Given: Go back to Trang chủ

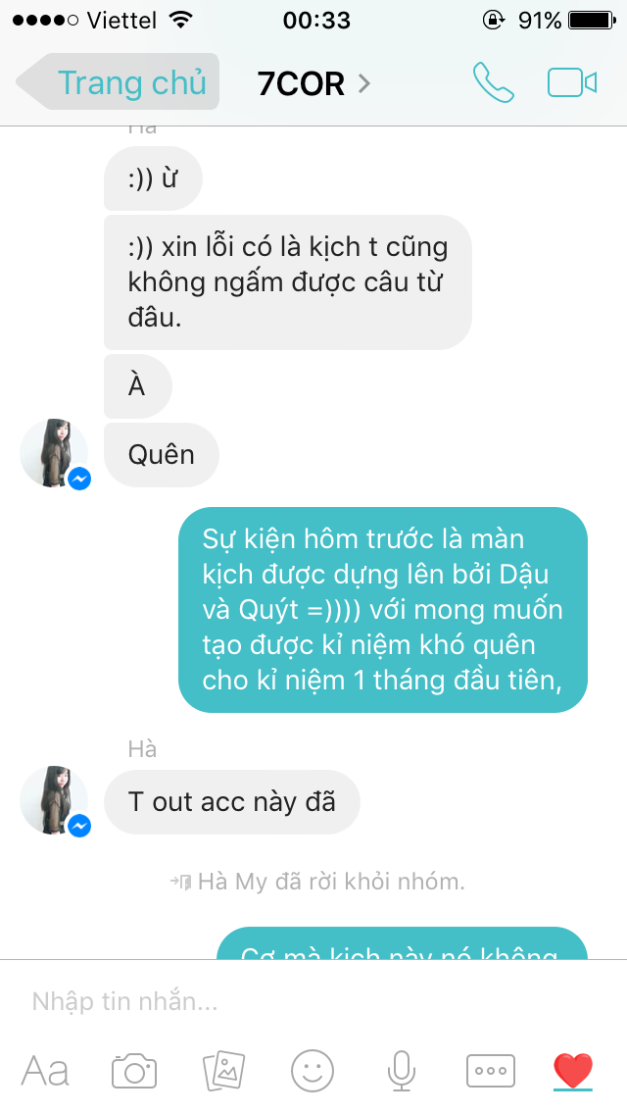Looking at the screenshot, I should [118, 82].
